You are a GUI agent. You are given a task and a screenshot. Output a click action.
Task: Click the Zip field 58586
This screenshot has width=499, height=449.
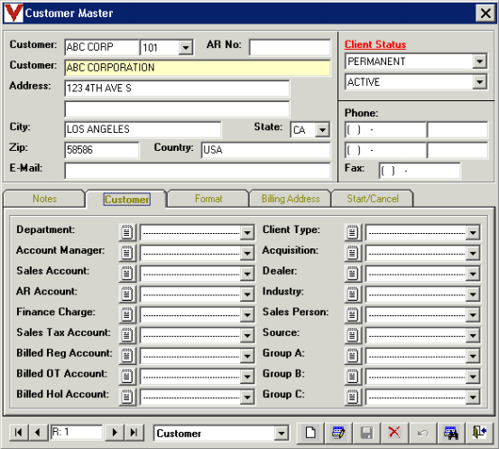(x=102, y=150)
